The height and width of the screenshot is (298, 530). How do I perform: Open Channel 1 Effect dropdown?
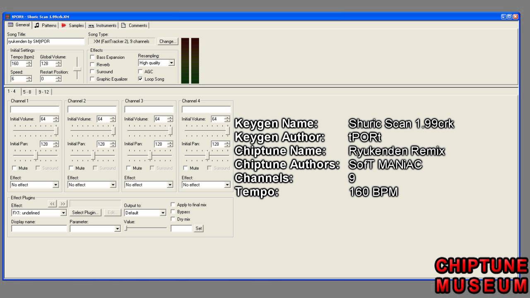55,185
